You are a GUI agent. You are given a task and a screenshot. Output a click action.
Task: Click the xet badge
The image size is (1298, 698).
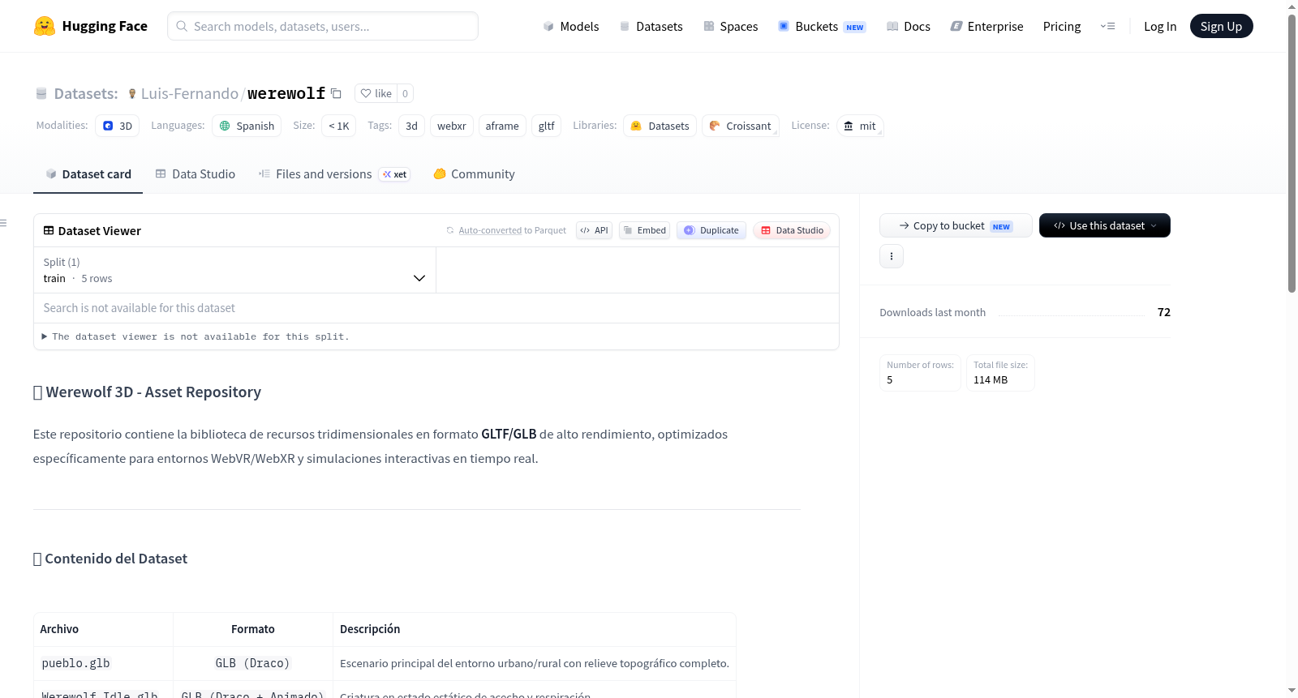coord(395,174)
